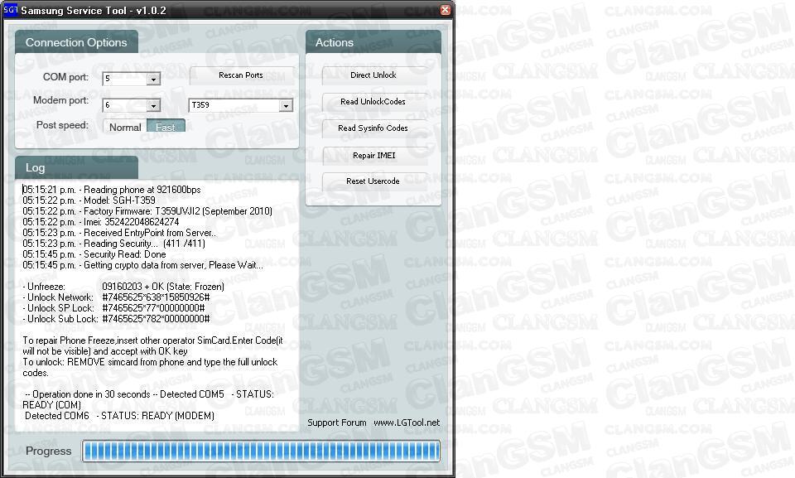Click the 'To repair Phone Freeze' instruction text
Image resolution: width=795 pixels, height=478 pixels.
(152, 345)
